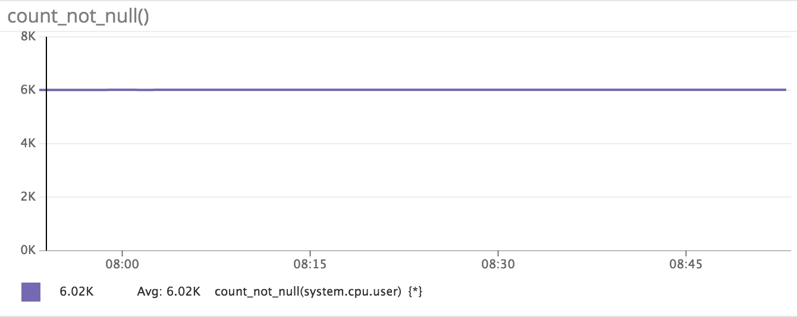Click the 2K y-axis label
This screenshot has width=797, height=317.
click(x=29, y=197)
